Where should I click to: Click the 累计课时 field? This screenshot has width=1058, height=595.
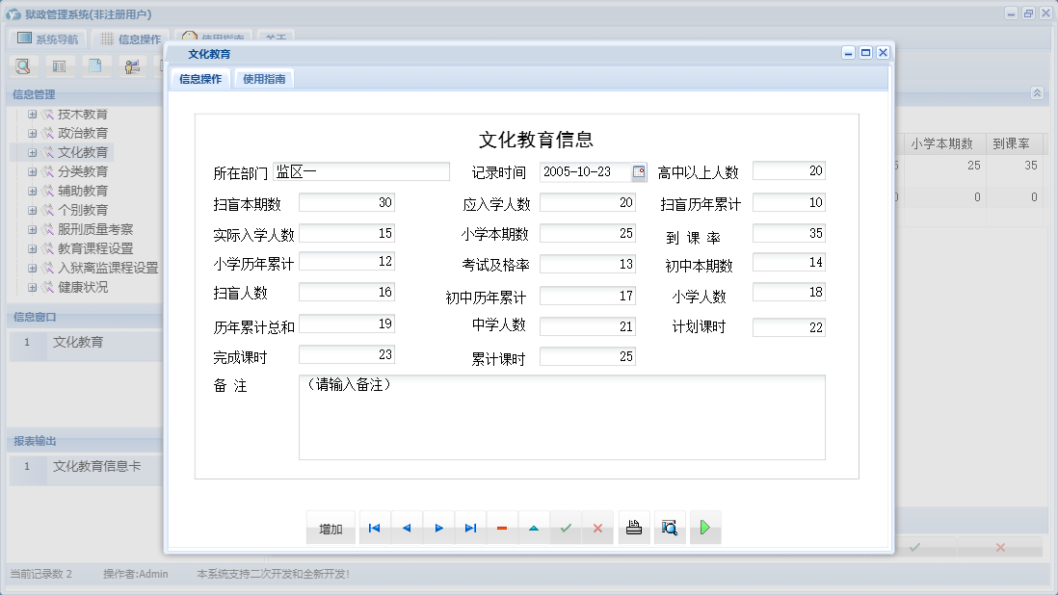[588, 356]
